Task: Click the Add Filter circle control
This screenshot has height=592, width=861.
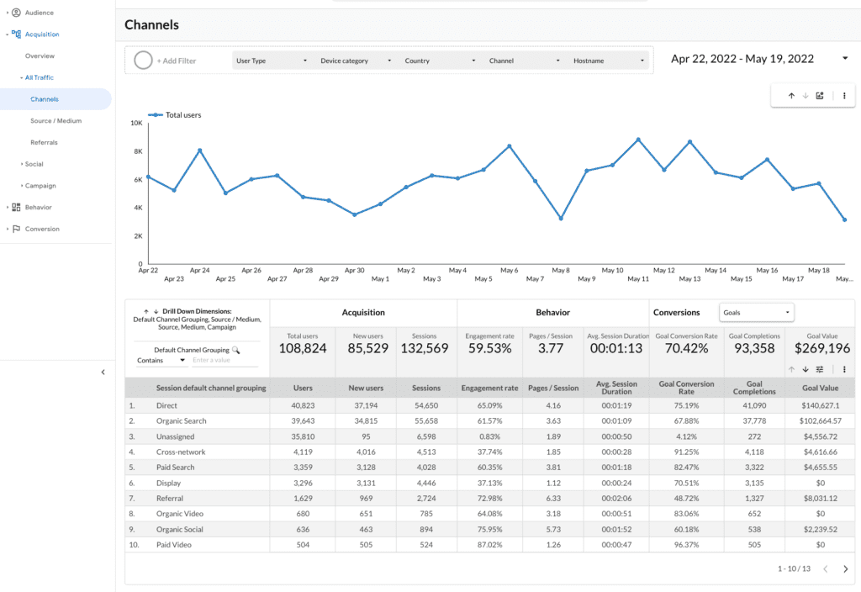Action: [x=143, y=60]
